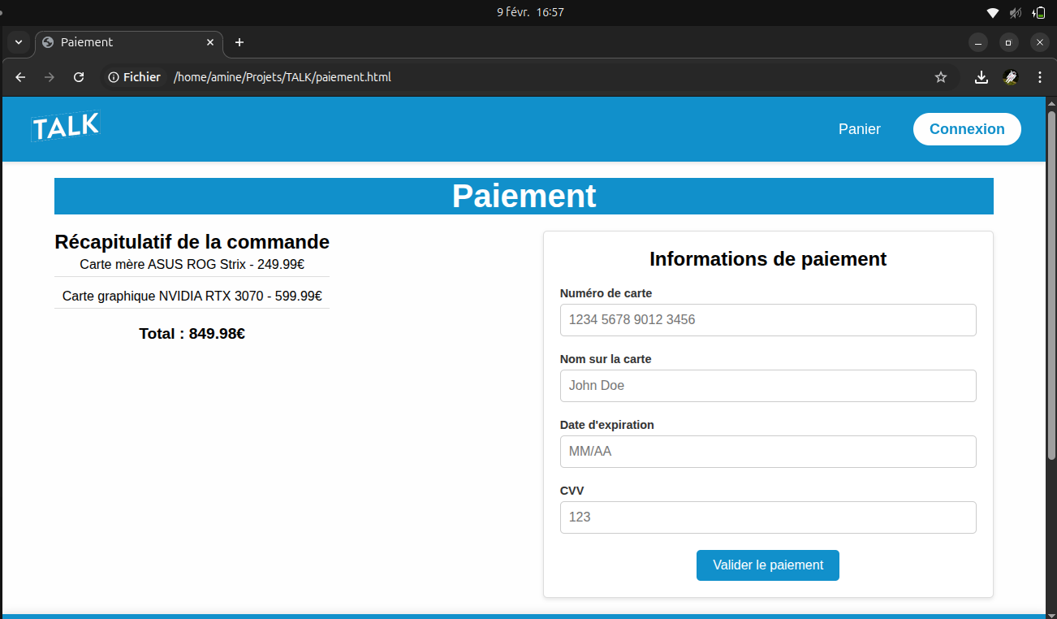Reload the paiement.html page
The width and height of the screenshot is (1057, 619).
78,76
